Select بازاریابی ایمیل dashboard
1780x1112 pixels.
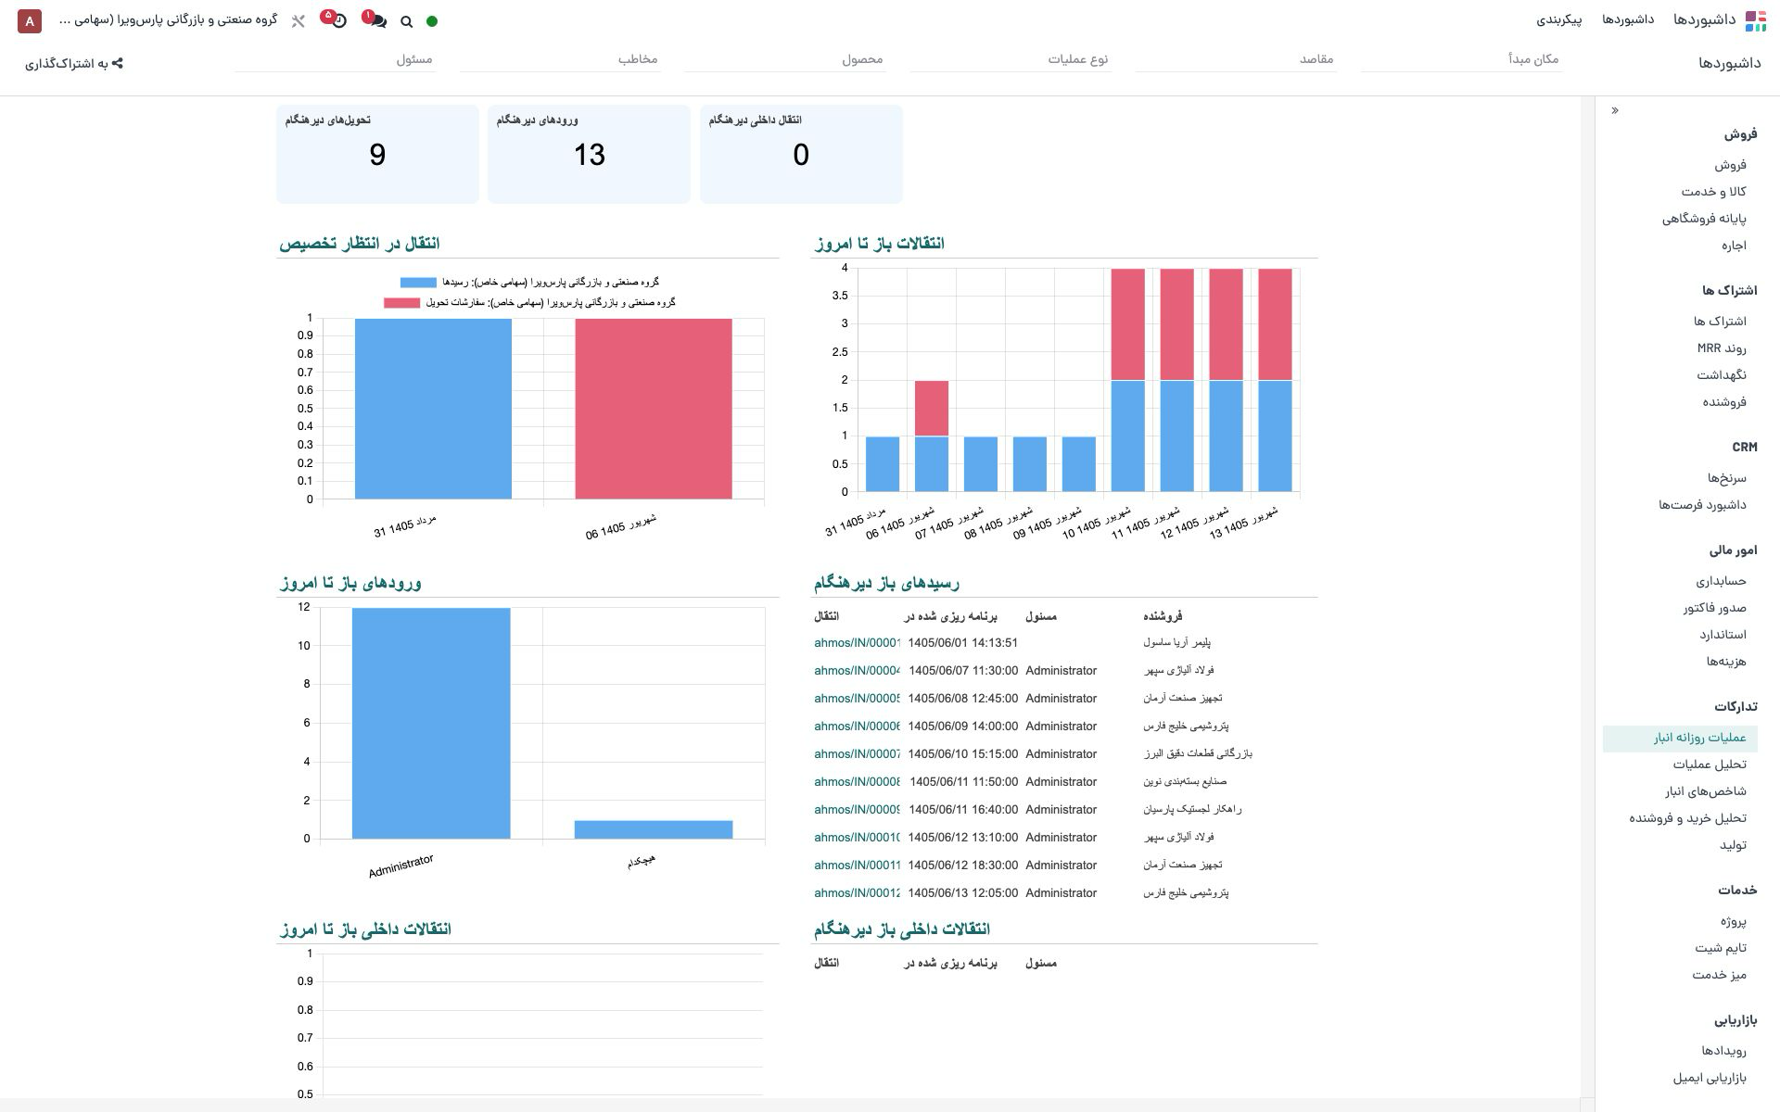1710,1078
